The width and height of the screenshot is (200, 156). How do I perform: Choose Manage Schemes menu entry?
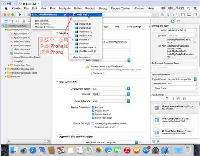pos(45,27)
